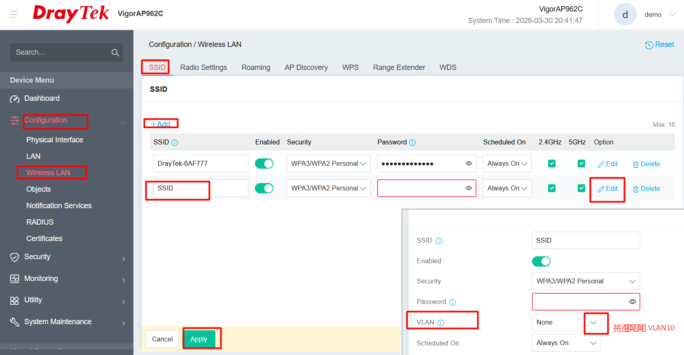Edit the DrayTek-6AF777 SSID entry
Viewport: 684px width, 355px height.
coord(607,164)
